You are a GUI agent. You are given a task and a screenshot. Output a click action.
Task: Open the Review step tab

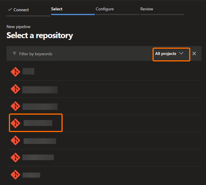click(147, 9)
